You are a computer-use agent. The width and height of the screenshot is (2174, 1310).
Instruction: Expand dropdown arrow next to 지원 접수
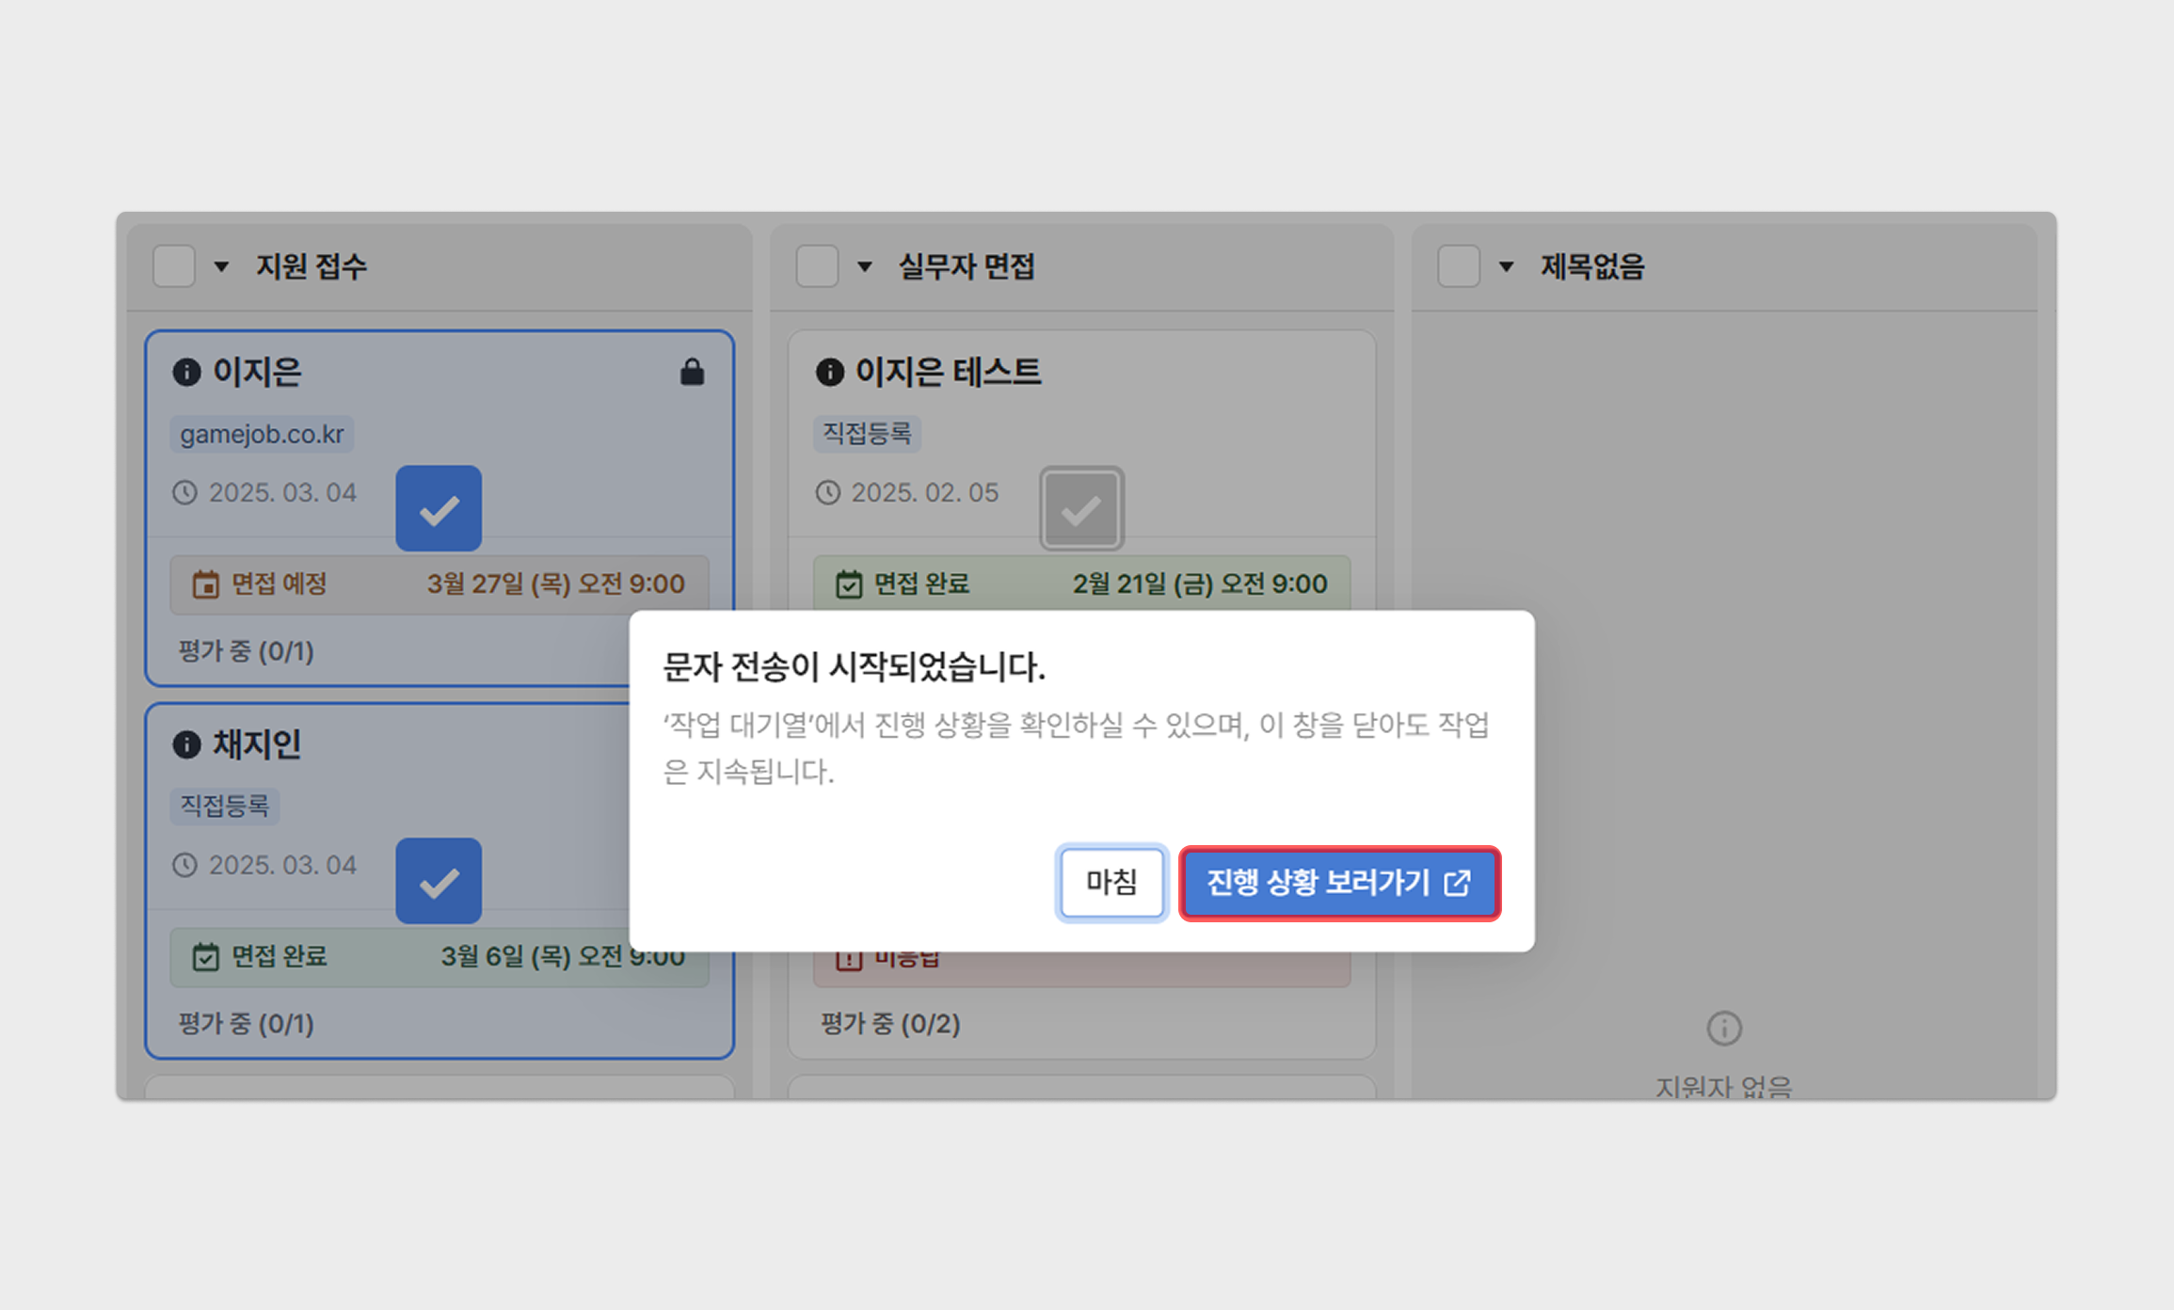[x=221, y=267]
